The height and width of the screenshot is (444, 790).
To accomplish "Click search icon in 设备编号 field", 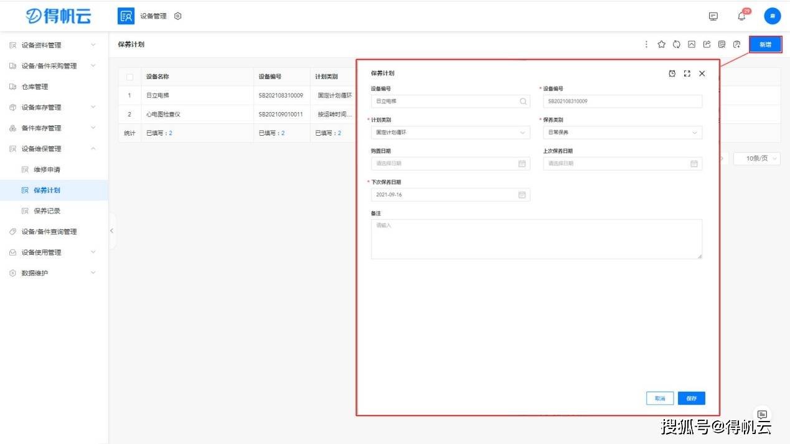I will pyautogui.click(x=524, y=101).
